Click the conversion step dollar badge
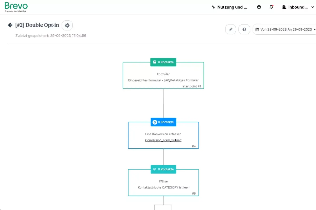 [x=163, y=122]
